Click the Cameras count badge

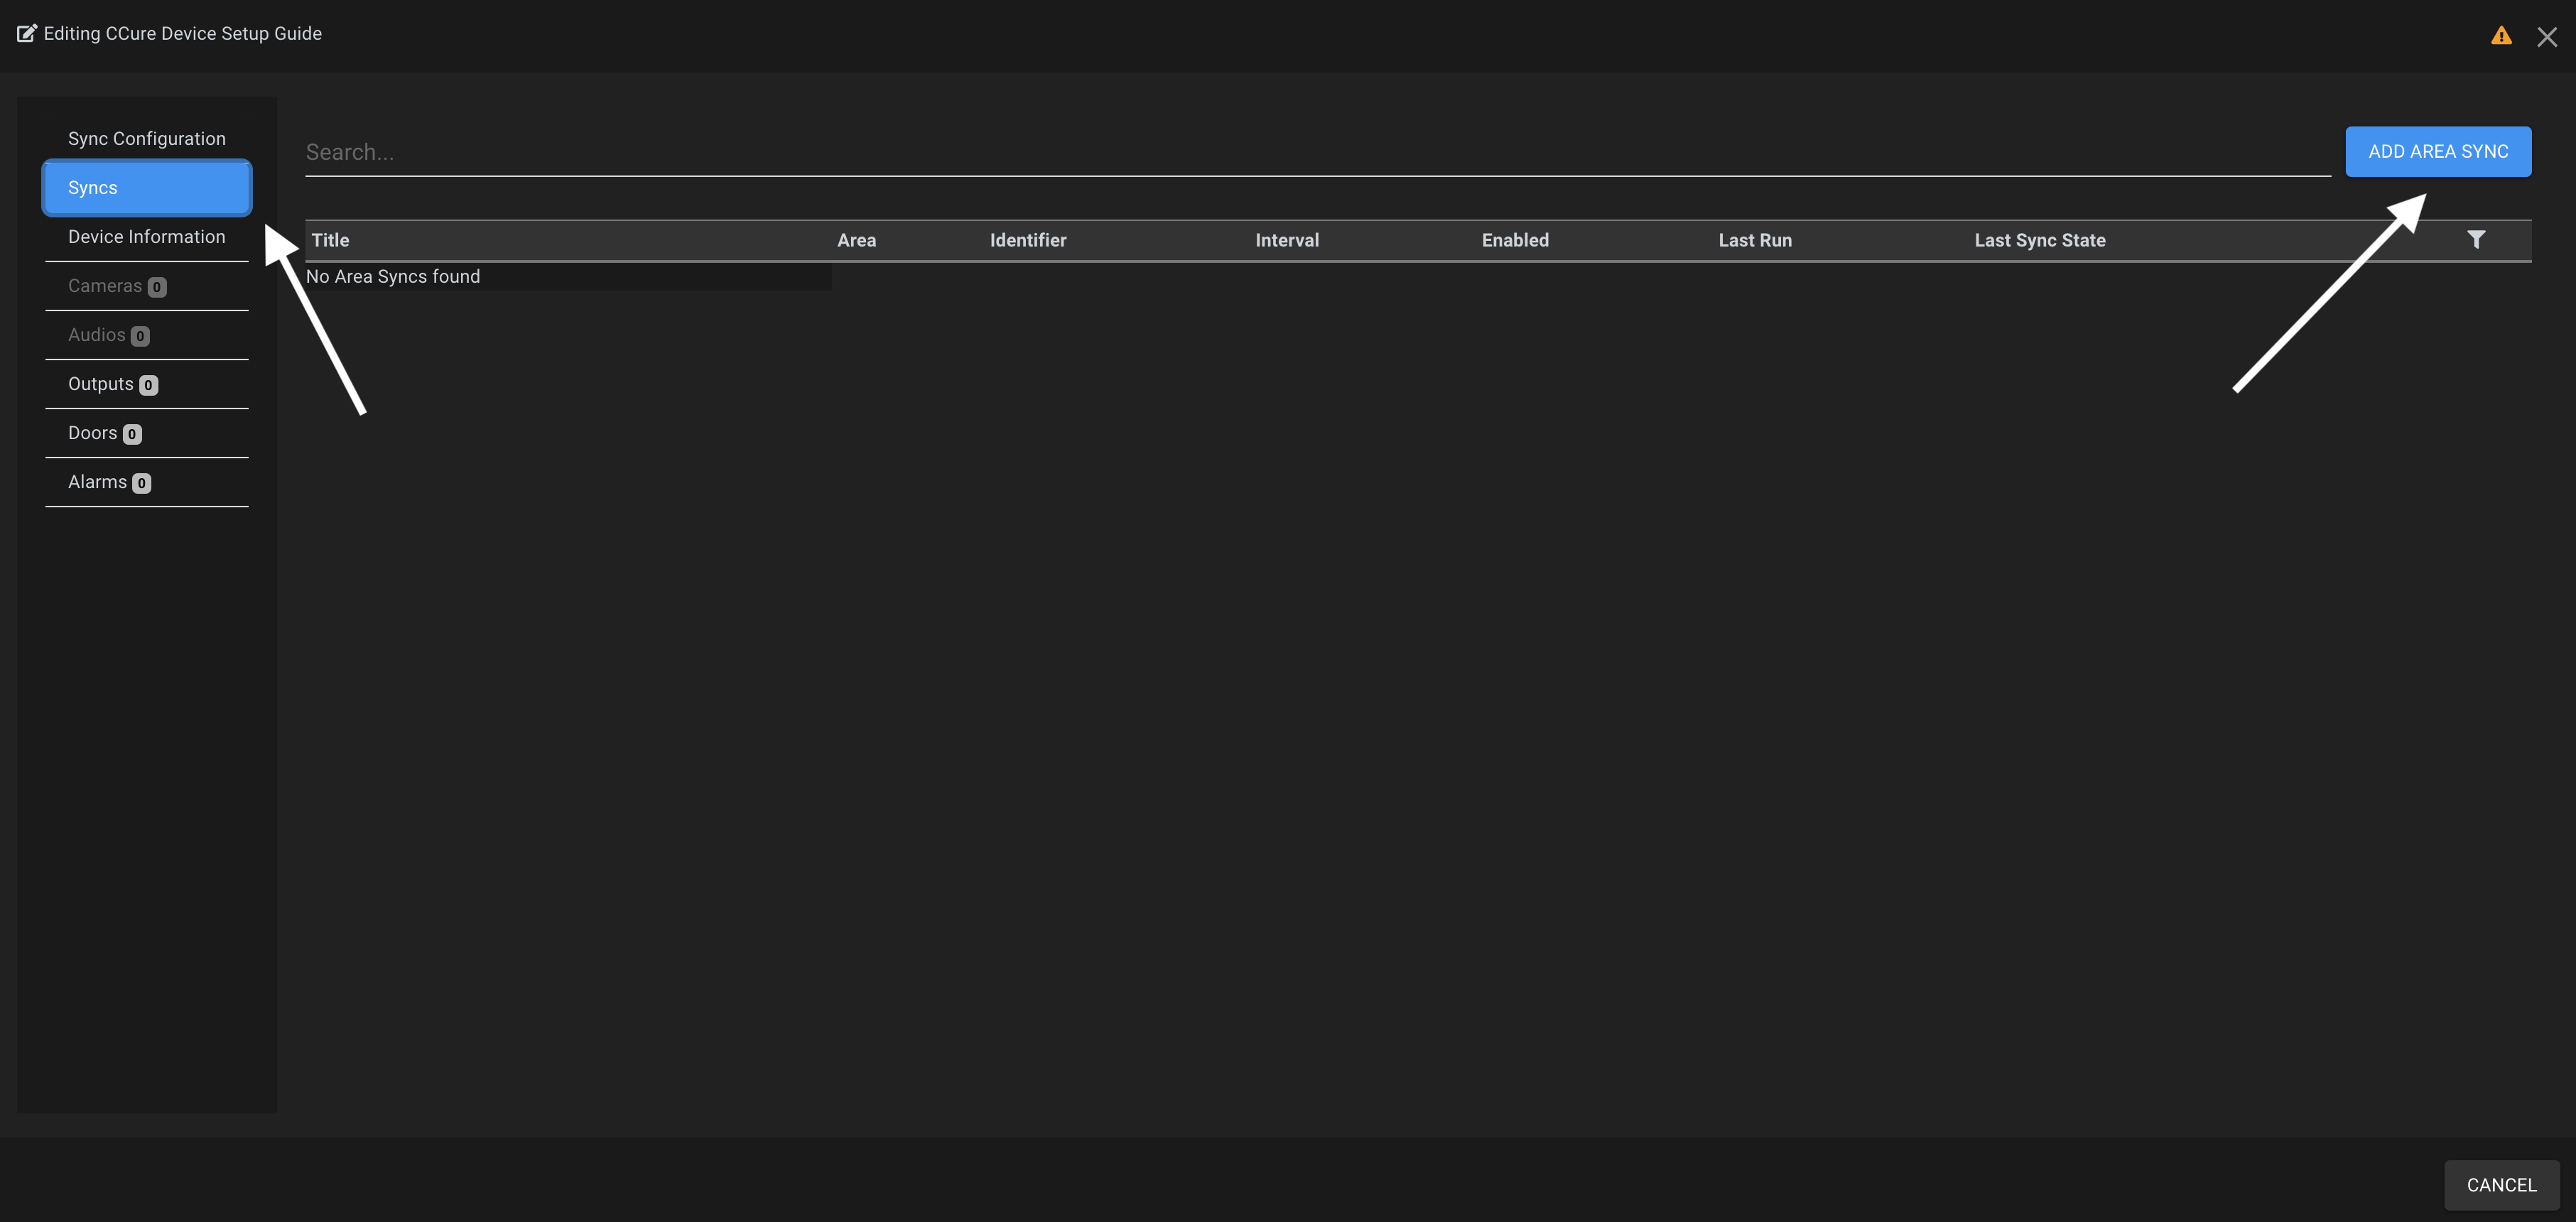pyautogui.click(x=157, y=287)
